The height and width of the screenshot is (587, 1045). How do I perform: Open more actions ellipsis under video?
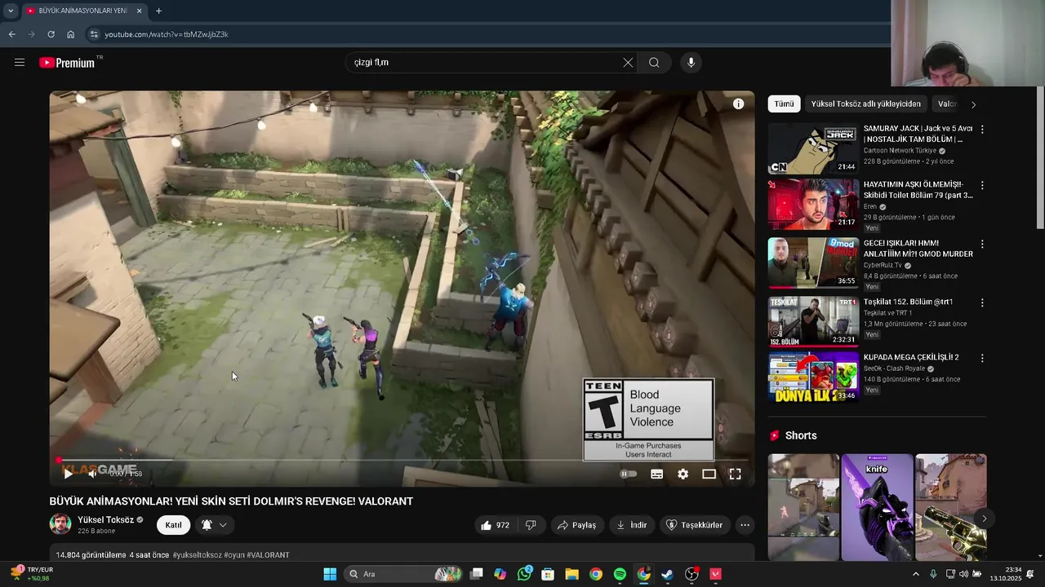click(x=745, y=525)
